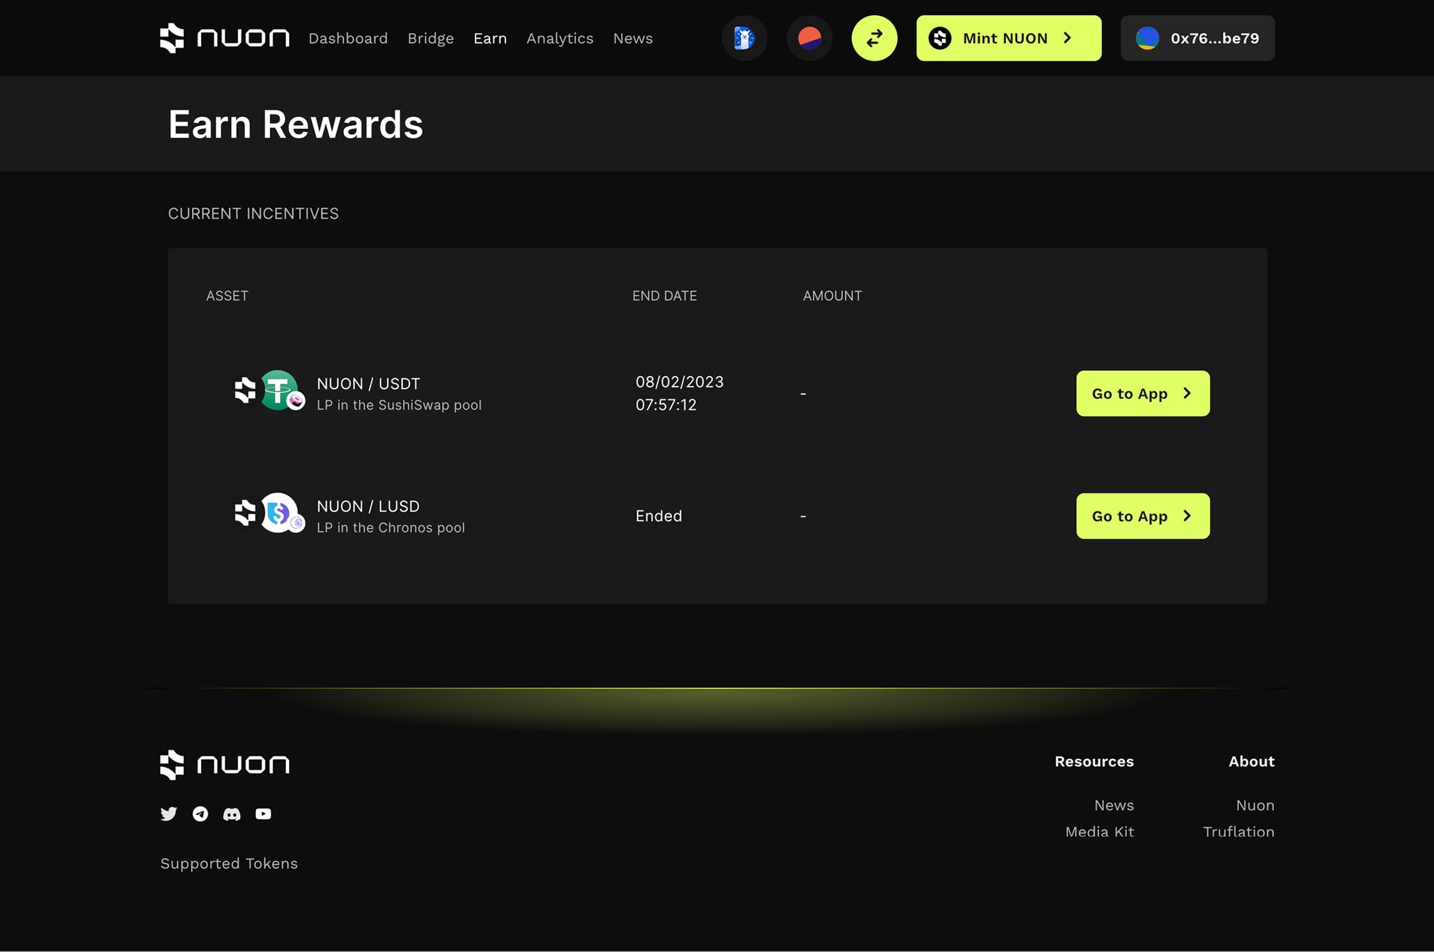1434x952 pixels.
Task: Click the NUON / USDT pair icon
Action: pyautogui.click(x=270, y=391)
